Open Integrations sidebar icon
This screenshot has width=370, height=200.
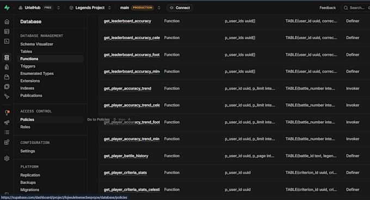[x=7, y=142]
